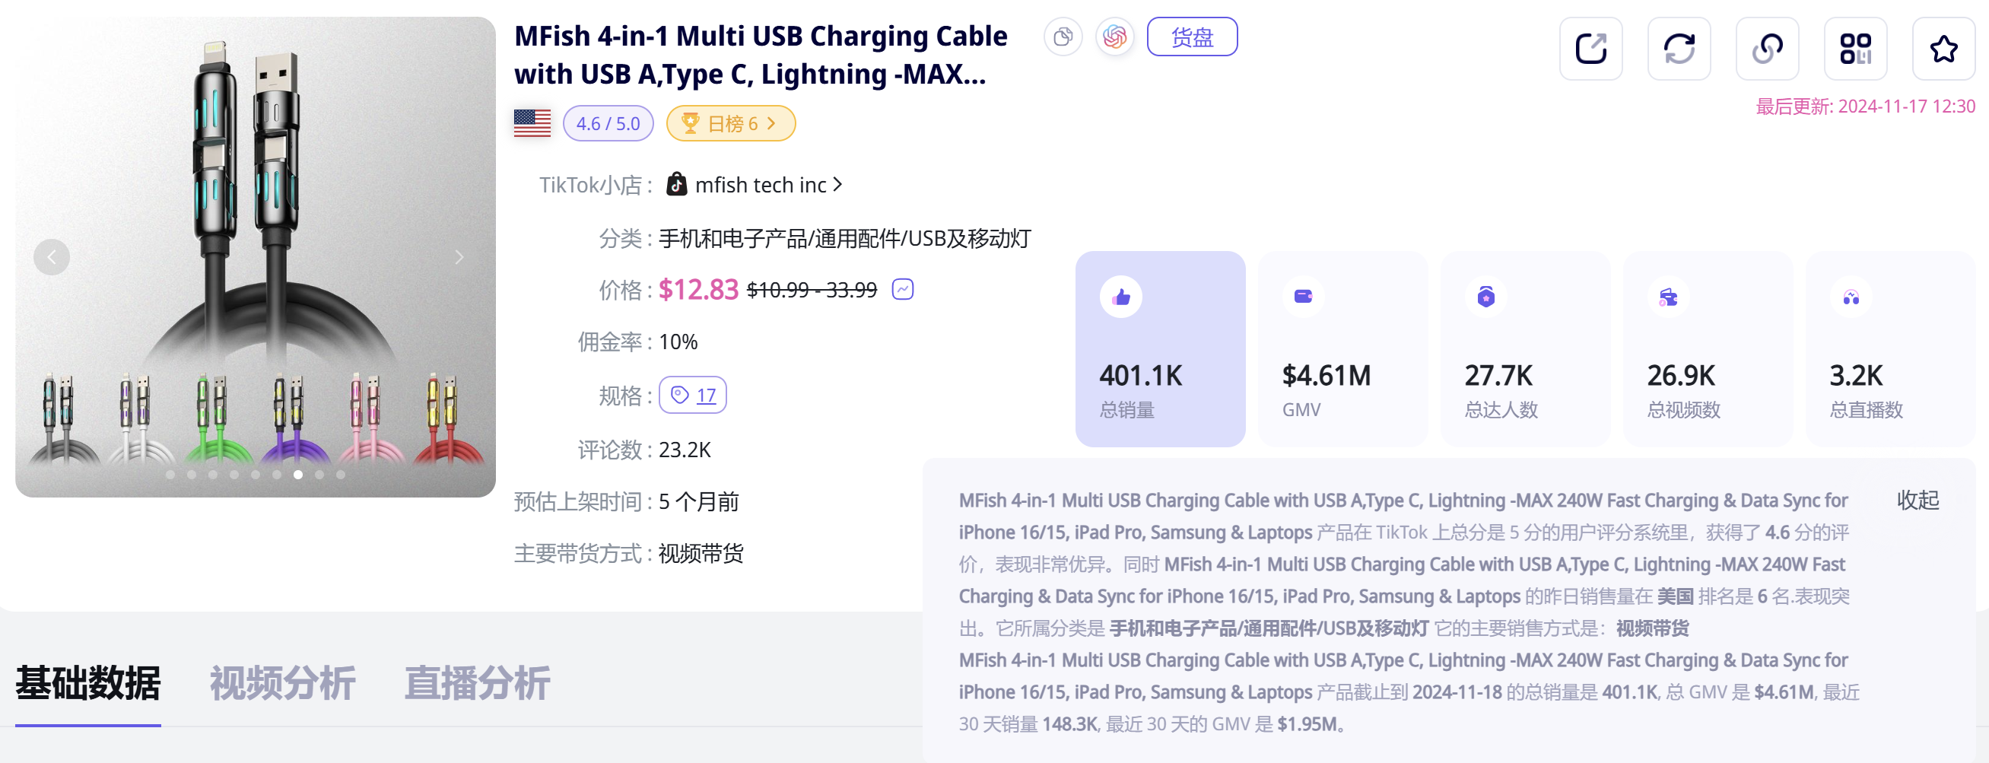This screenshot has width=1989, height=763.
Task: Select the 总达人数 27.7K metric card
Action: (1525, 349)
